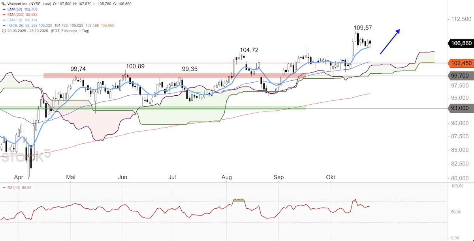
Task: Click the 93,000 support level label
Action: 460,108
